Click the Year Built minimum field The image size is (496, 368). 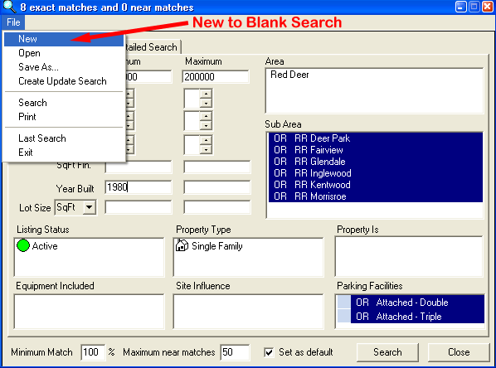pos(139,187)
